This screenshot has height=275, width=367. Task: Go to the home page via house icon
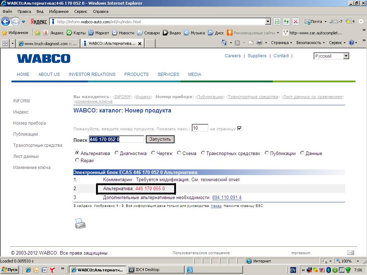(x=224, y=43)
